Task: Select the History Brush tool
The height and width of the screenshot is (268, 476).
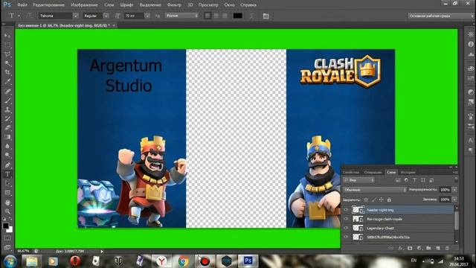Action: click(7, 119)
